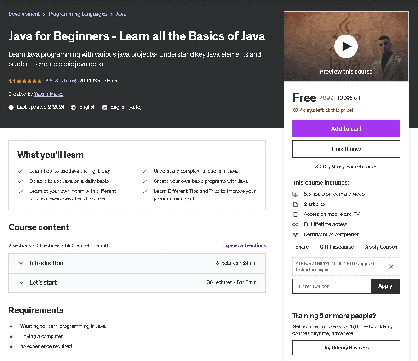Click '3 lectures • 24min' text
The height and width of the screenshot is (361, 418).
(236, 263)
